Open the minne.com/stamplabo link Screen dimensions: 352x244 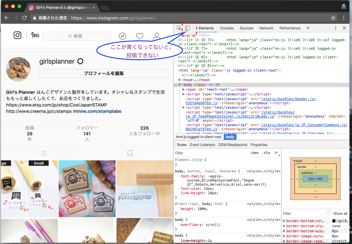tap(97, 111)
